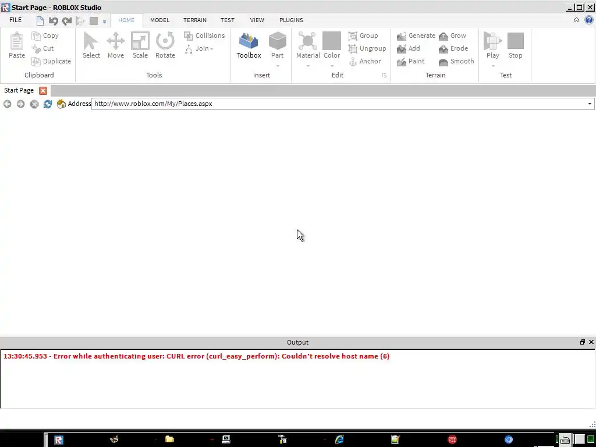The width and height of the screenshot is (596, 447).
Task: Switch to the MODEL ribbon tab
Action: click(x=159, y=20)
